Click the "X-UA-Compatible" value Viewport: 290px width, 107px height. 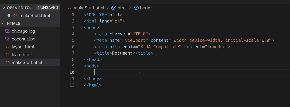click(x=160, y=47)
